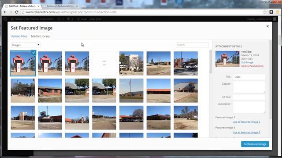This screenshot has height=158, width=282.
Task: Click the attachment details panel scrollbar
Action: click(x=270, y=80)
